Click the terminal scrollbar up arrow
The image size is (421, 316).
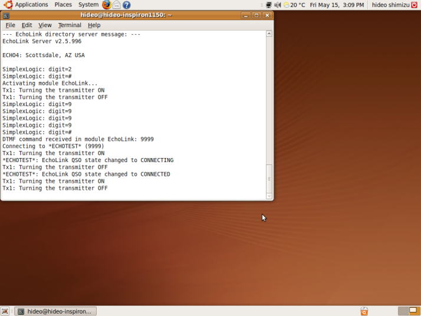[x=269, y=34]
